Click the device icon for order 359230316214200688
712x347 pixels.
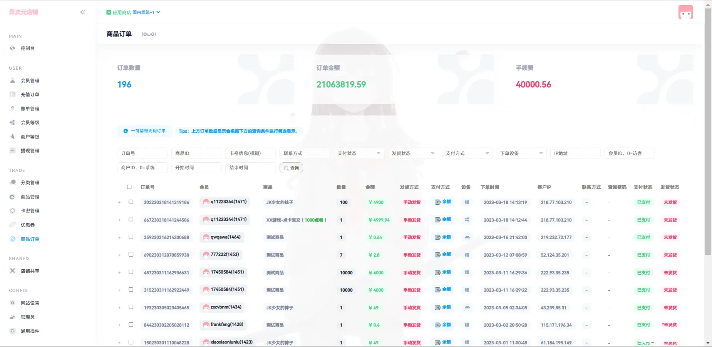[x=467, y=237]
